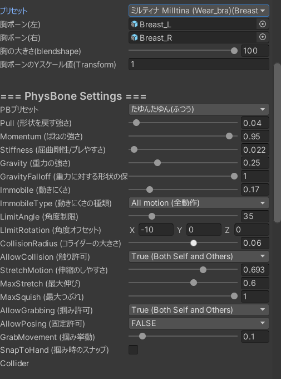Click the LimitRotation Y field
This screenshot has width=281, height=379.
(204, 230)
